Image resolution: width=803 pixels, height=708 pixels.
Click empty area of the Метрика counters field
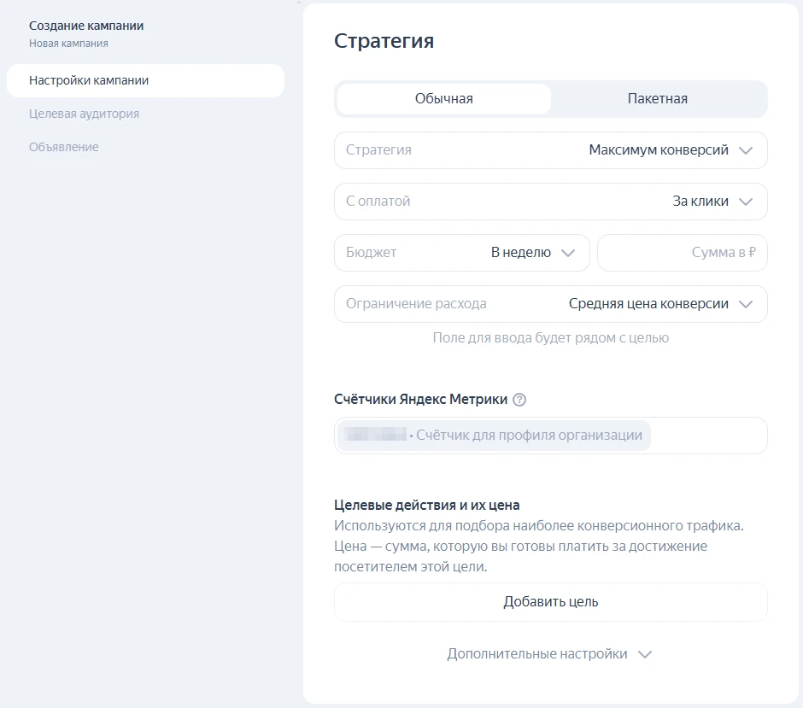point(707,436)
